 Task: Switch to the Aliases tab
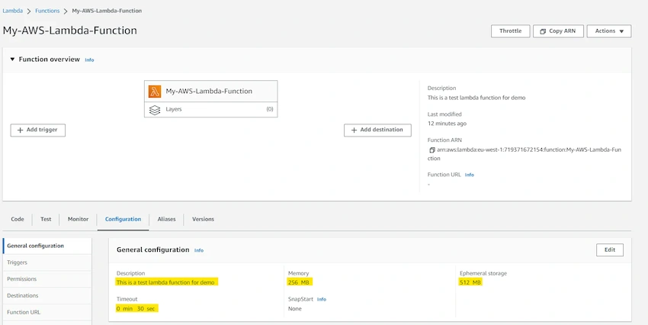[166, 219]
